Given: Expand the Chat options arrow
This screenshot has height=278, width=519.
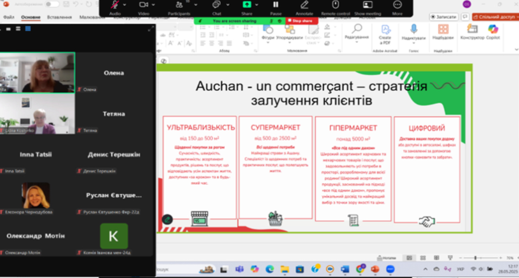Looking at the screenshot, I should (228, 5).
